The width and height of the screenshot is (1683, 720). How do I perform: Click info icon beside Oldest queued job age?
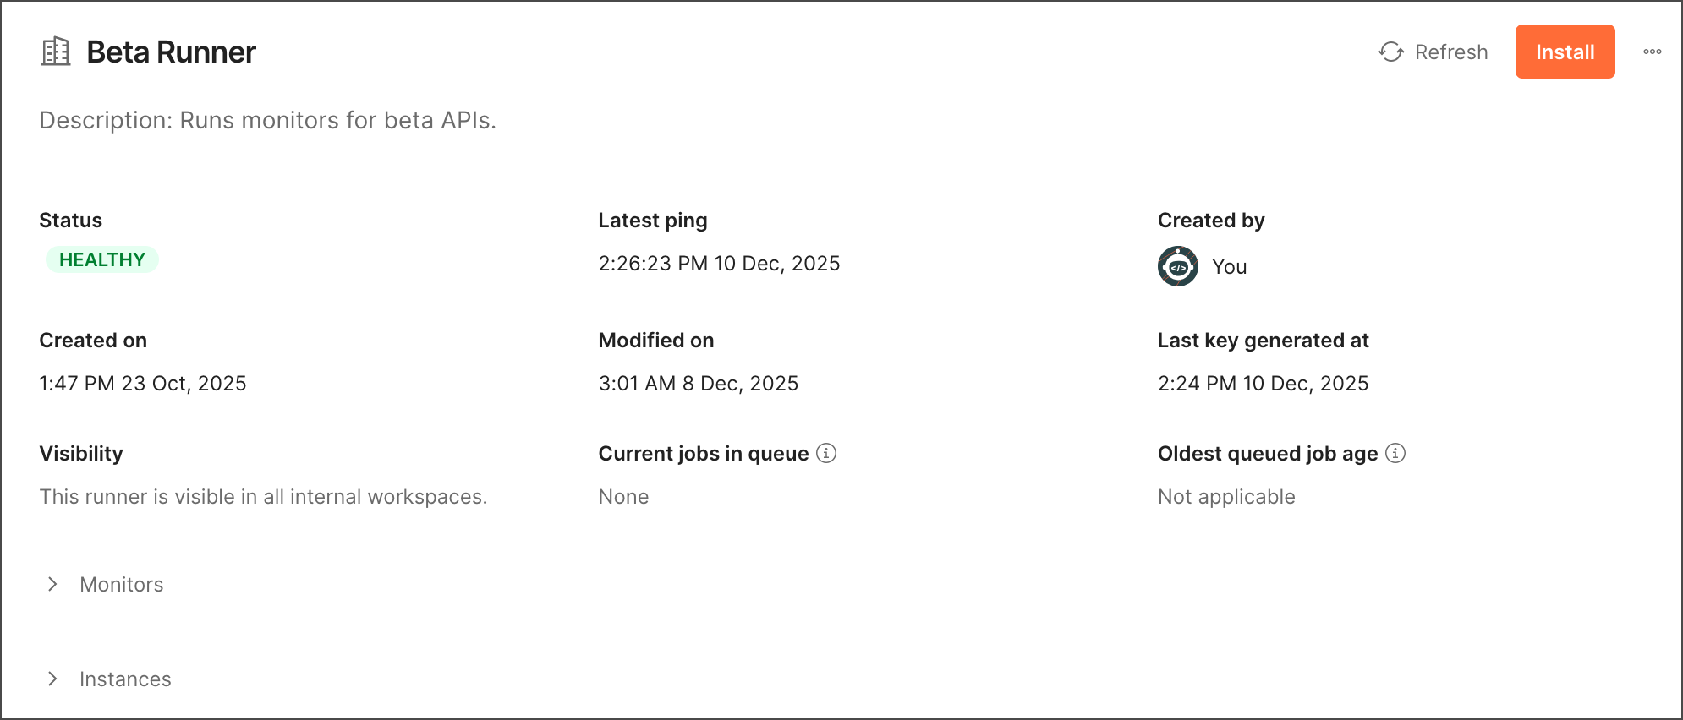[x=1395, y=453]
